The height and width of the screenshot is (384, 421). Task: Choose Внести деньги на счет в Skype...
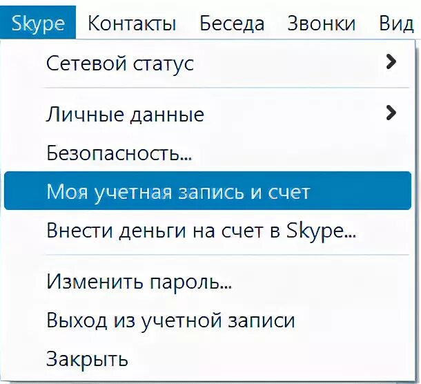pos(202,230)
